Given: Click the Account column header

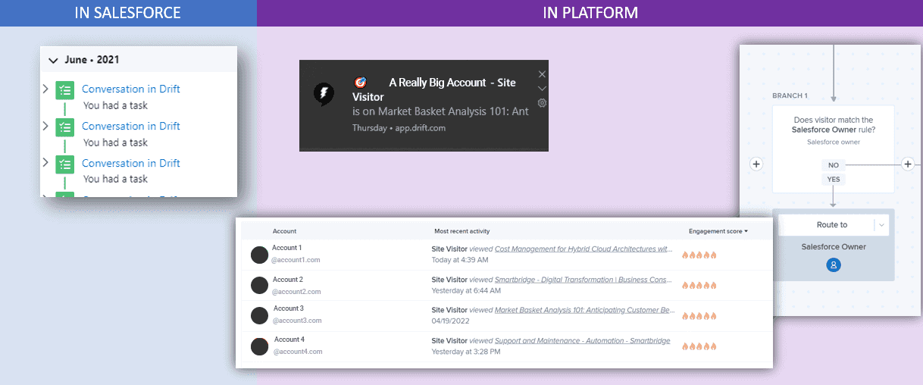Looking at the screenshot, I should coord(284,231).
